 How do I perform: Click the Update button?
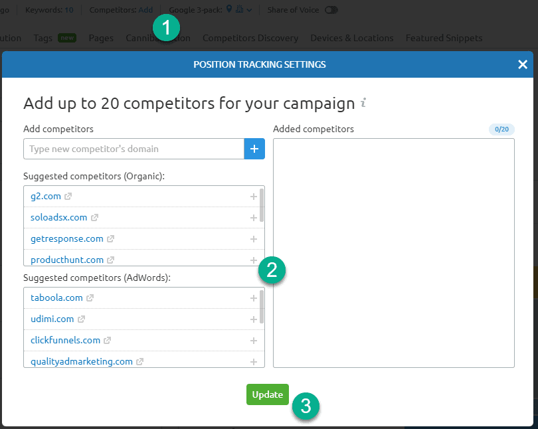click(x=268, y=394)
